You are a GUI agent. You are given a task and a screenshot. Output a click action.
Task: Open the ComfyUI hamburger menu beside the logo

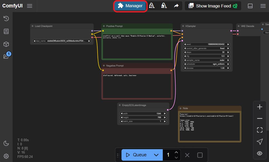tap(30, 6)
